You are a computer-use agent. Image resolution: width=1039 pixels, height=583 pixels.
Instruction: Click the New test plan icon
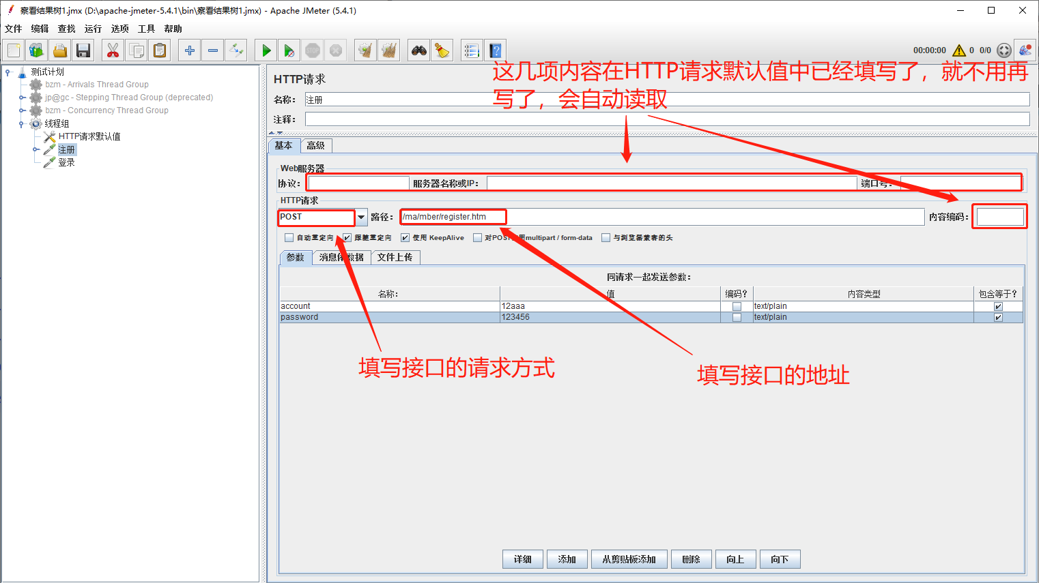pyautogui.click(x=14, y=50)
